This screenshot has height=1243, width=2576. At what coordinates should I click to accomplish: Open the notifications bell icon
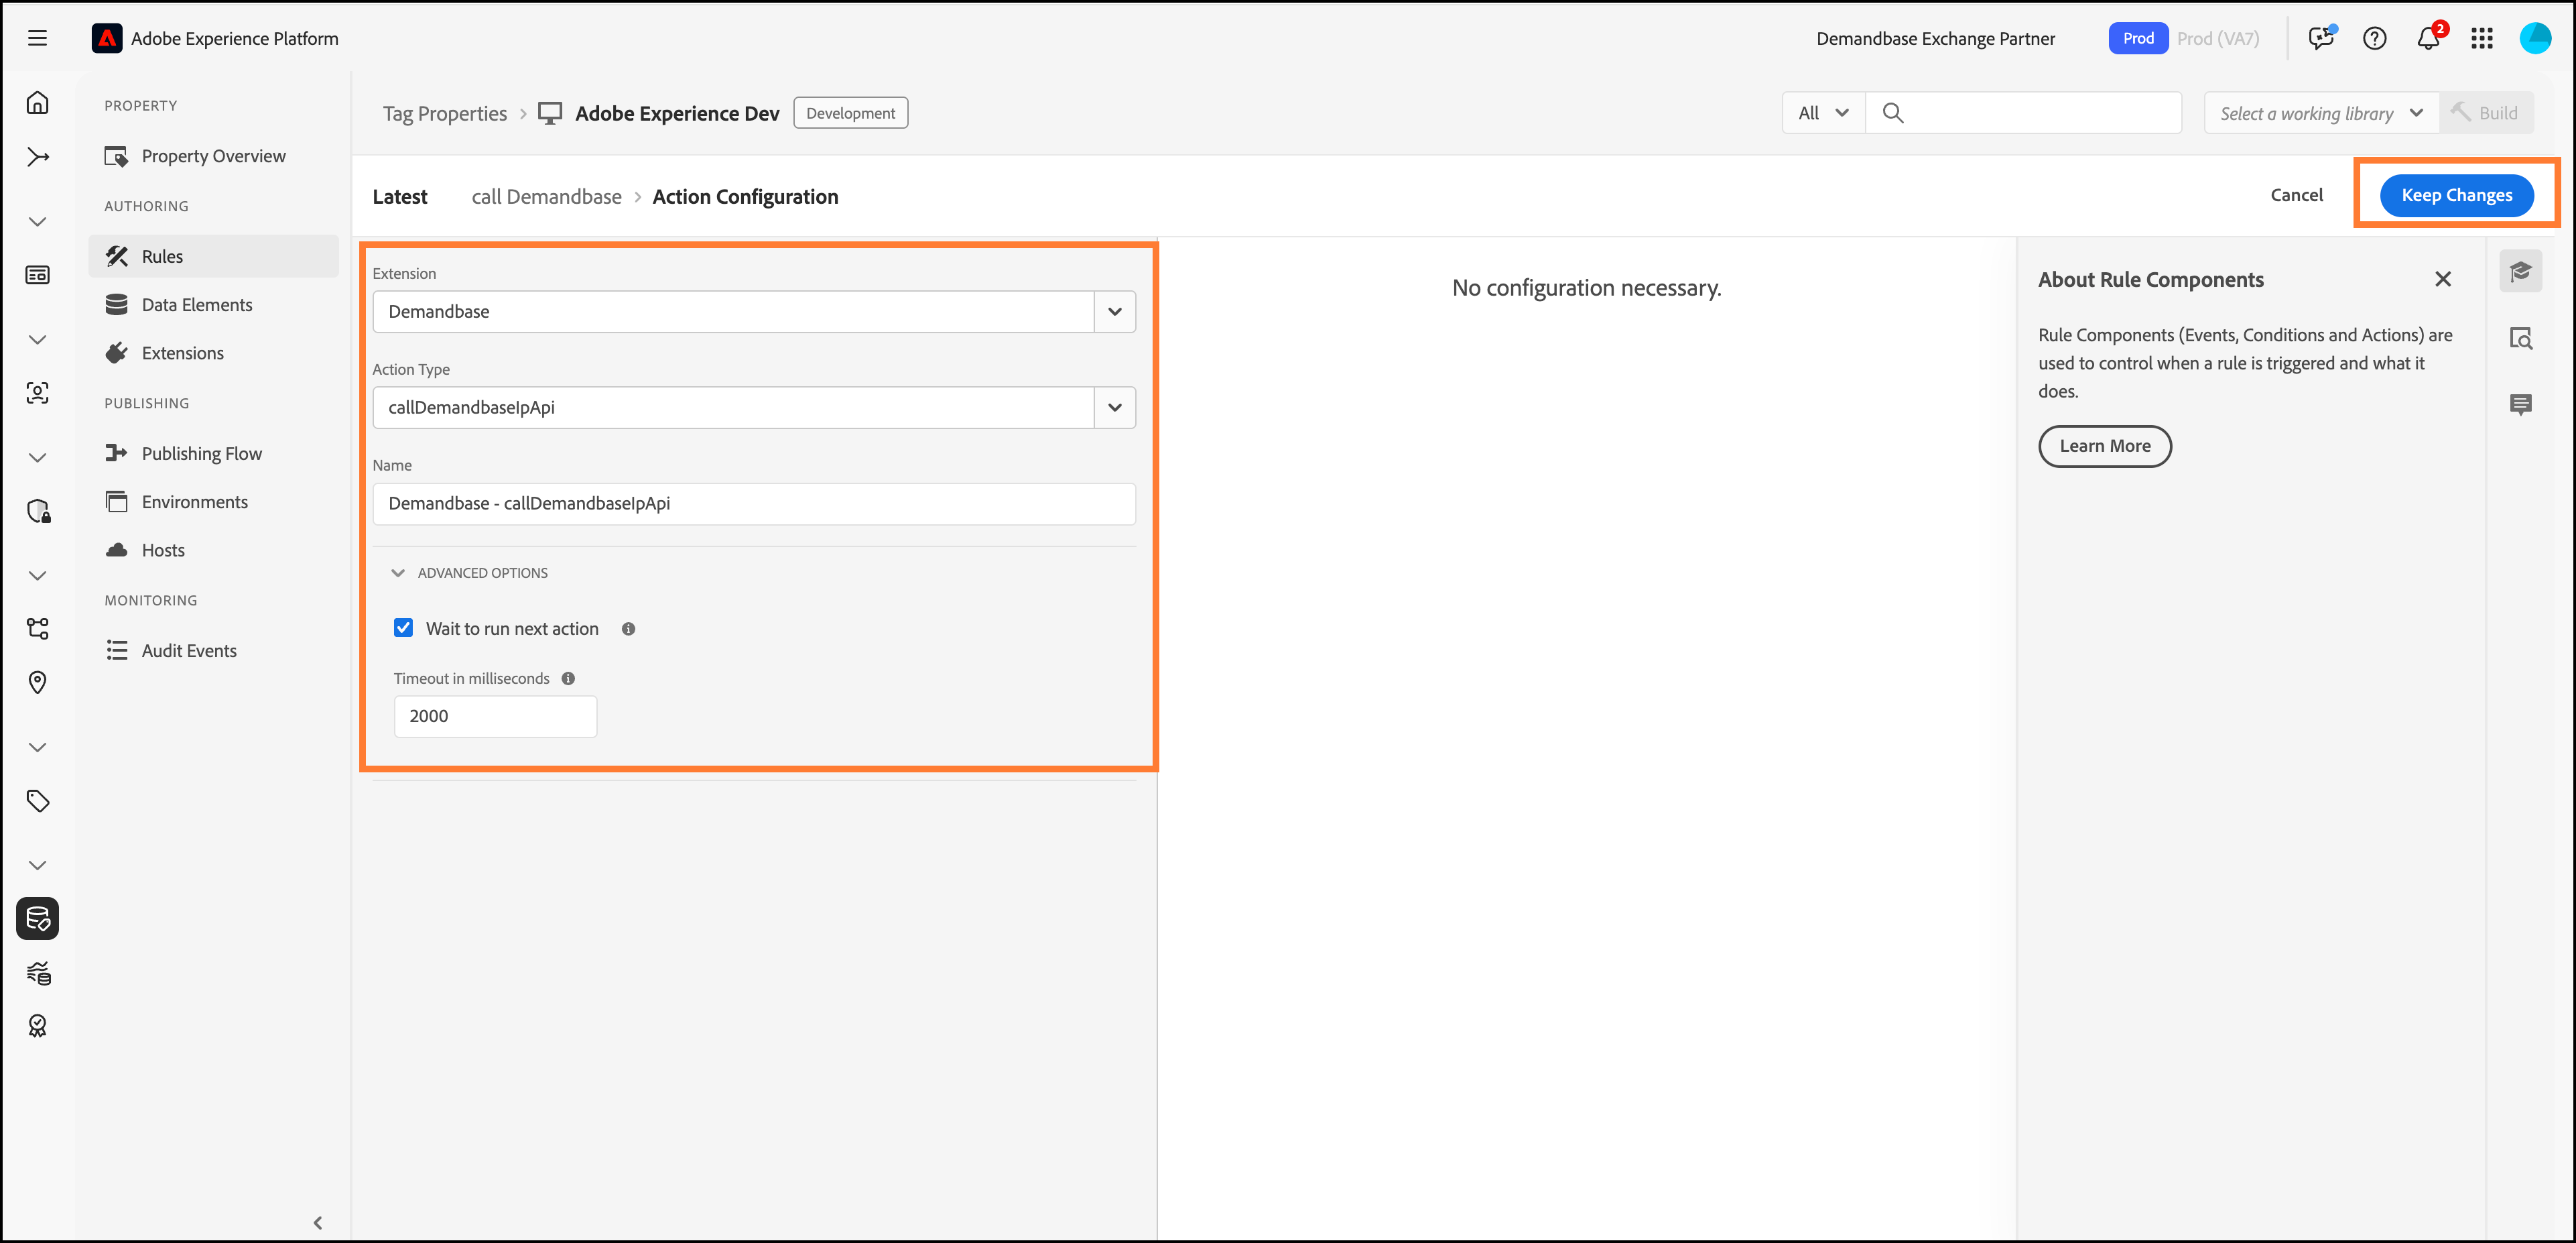(x=2428, y=38)
